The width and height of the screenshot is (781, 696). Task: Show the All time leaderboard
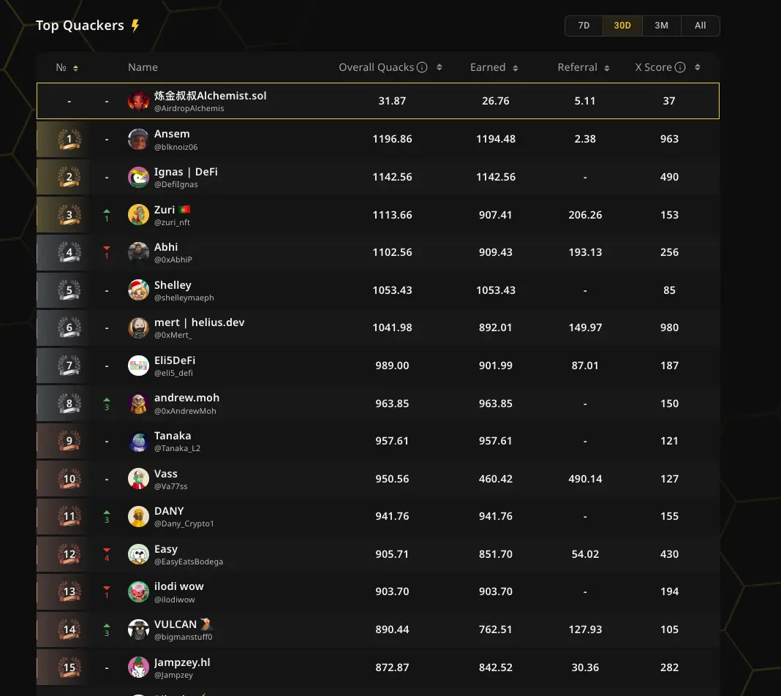click(701, 26)
